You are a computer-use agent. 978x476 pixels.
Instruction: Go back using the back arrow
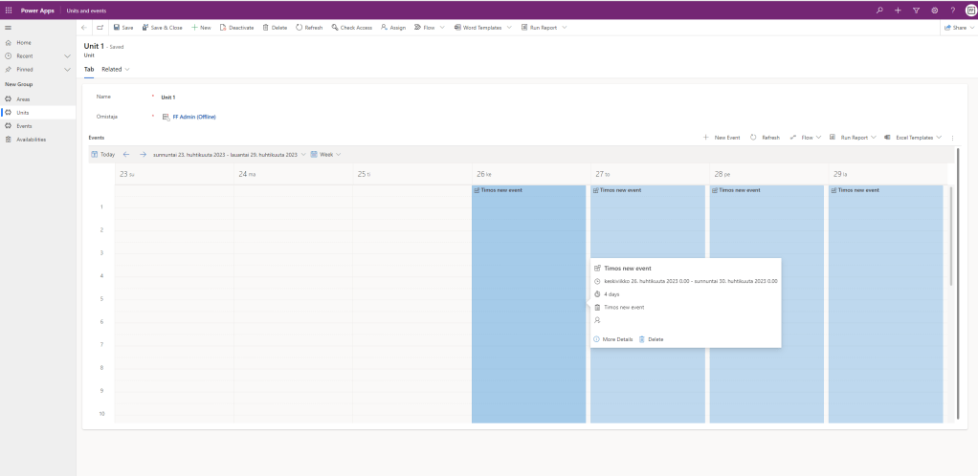tap(84, 28)
